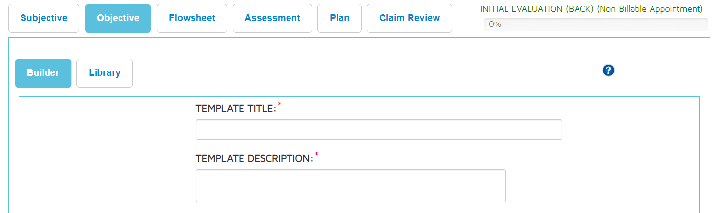Click the INITIAL EVALUATION (BACK) heading text
Viewport: 724px width, 213px height.
pos(537,9)
